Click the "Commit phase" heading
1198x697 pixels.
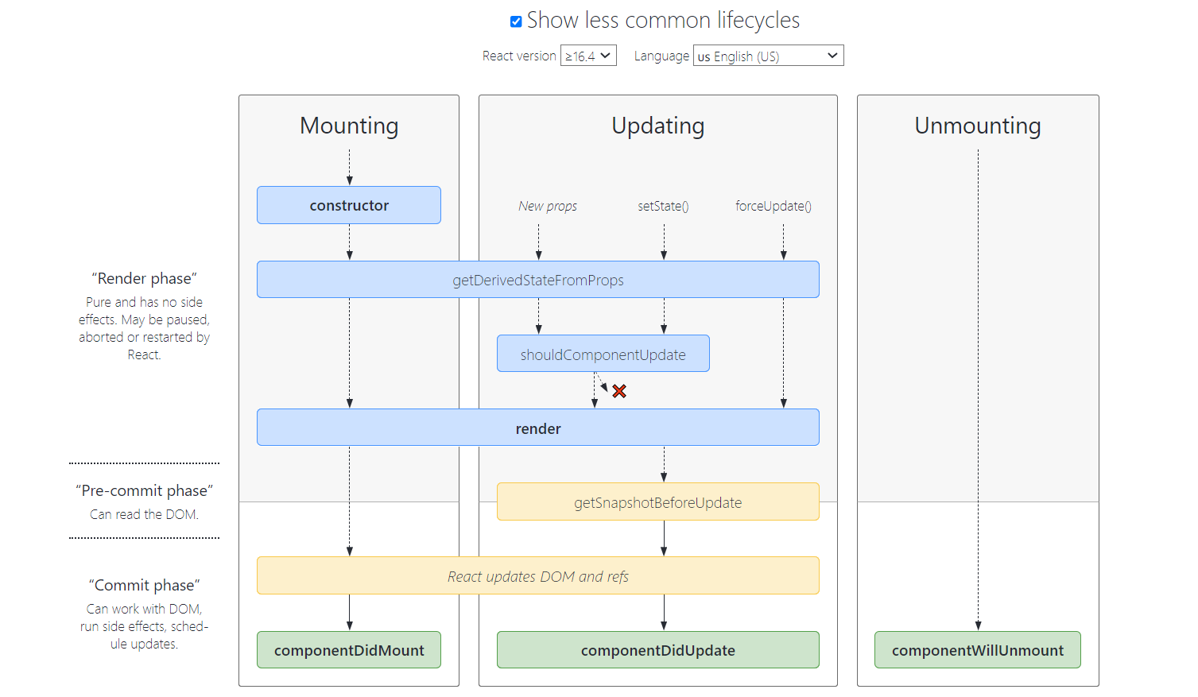(x=144, y=585)
